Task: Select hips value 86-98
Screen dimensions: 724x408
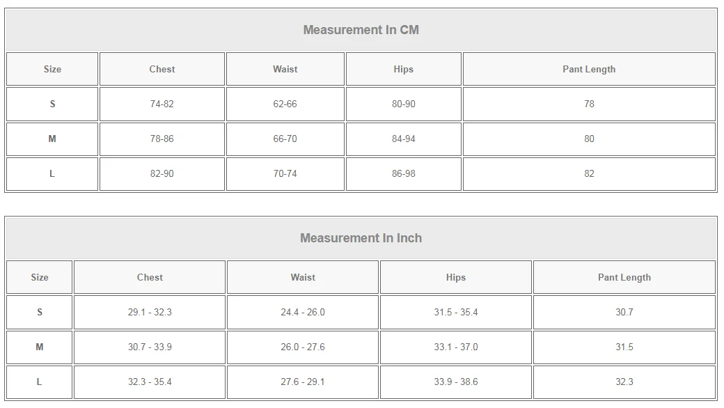Action: point(404,173)
